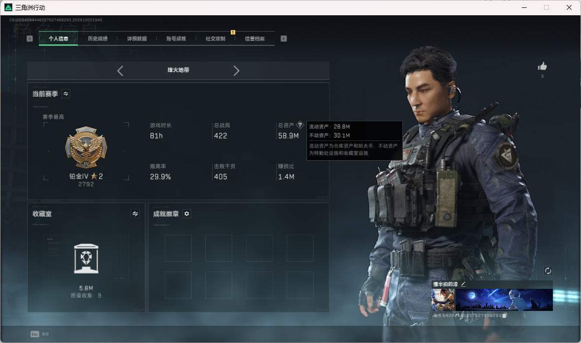Screen dimensions: 581x343
Task: Open the 收藏室 display case icon
Action: pyautogui.click(x=86, y=259)
